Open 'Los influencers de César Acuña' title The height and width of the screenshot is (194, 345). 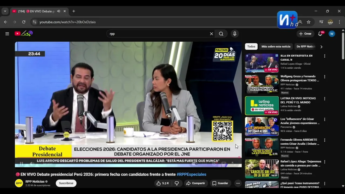pos(300,121)
